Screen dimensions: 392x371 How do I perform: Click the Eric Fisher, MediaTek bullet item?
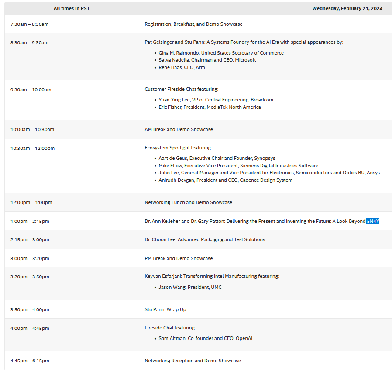[210, 107]
